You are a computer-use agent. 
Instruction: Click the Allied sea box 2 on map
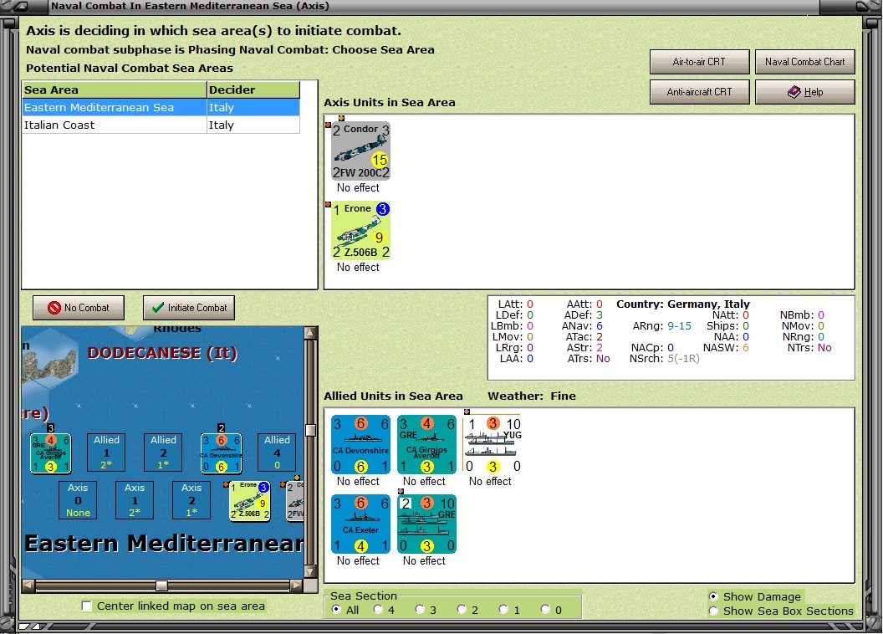(x=163, y=452)
